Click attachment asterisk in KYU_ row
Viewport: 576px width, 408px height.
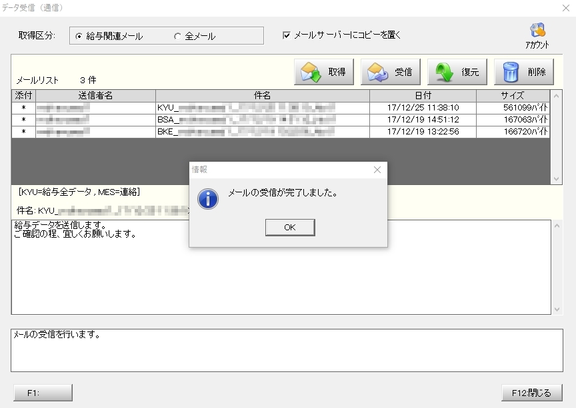(x=23, y=108)
